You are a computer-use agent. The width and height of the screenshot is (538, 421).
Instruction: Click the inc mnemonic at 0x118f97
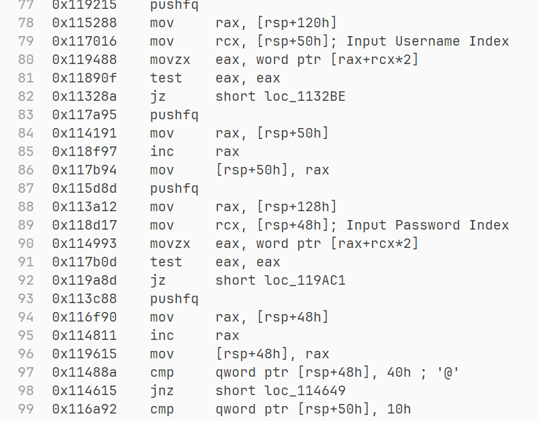click(162, 152)
